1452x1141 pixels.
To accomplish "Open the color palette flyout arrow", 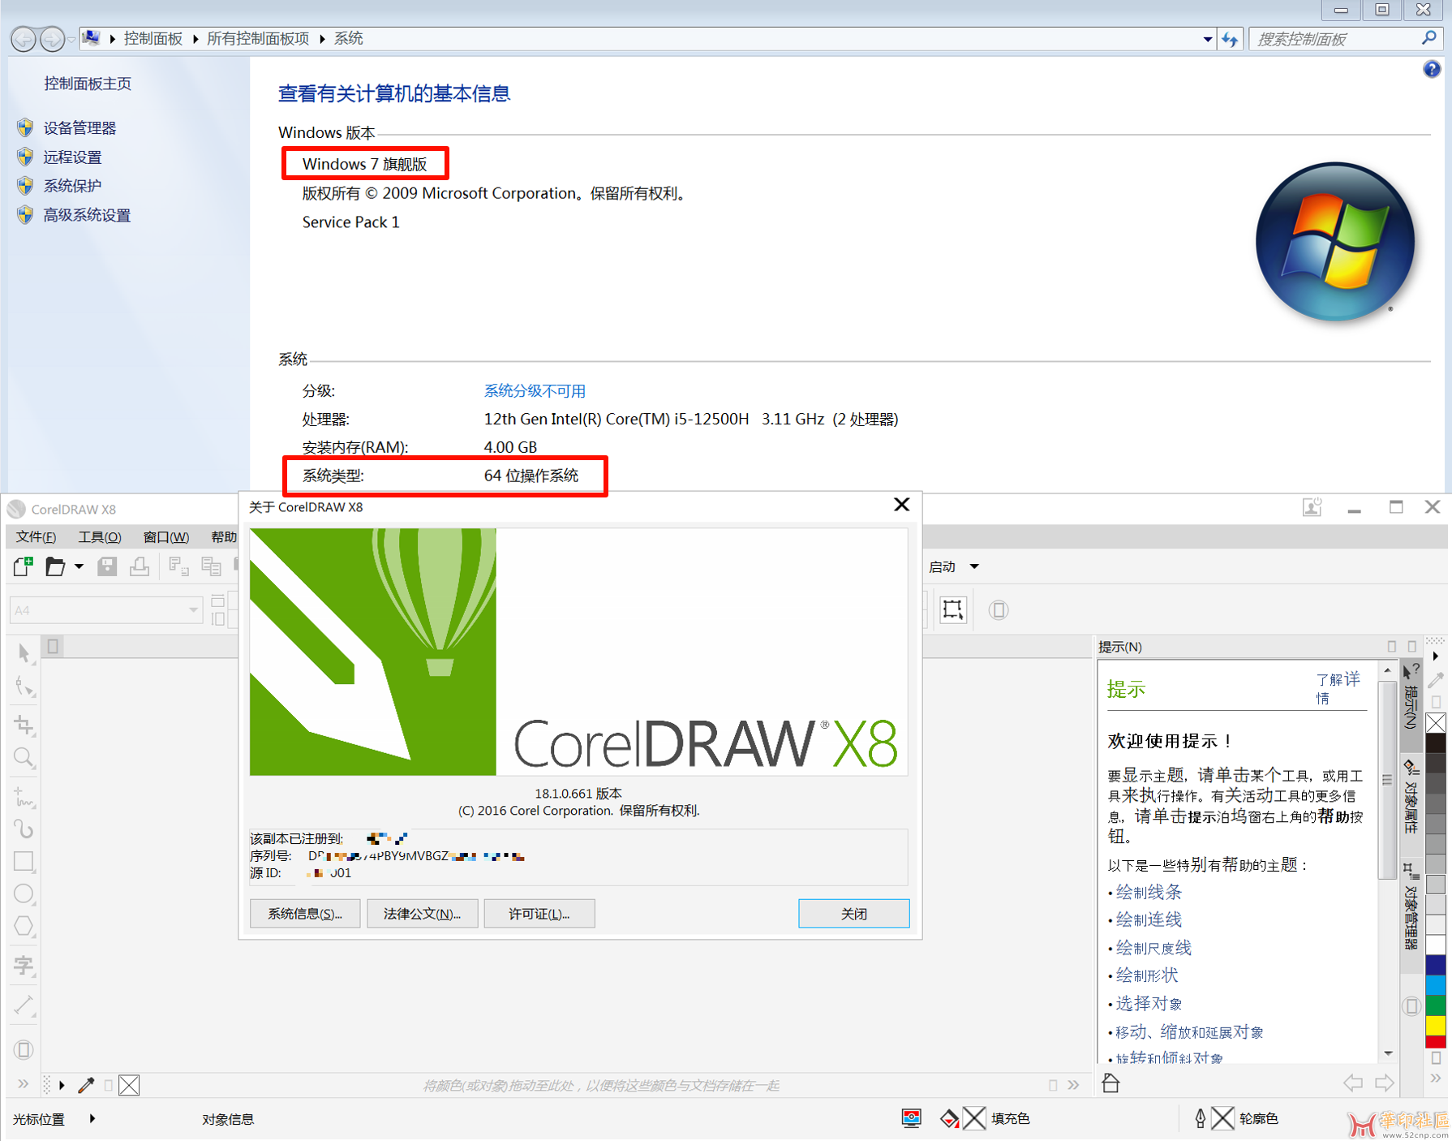I will click(1436, 656).
